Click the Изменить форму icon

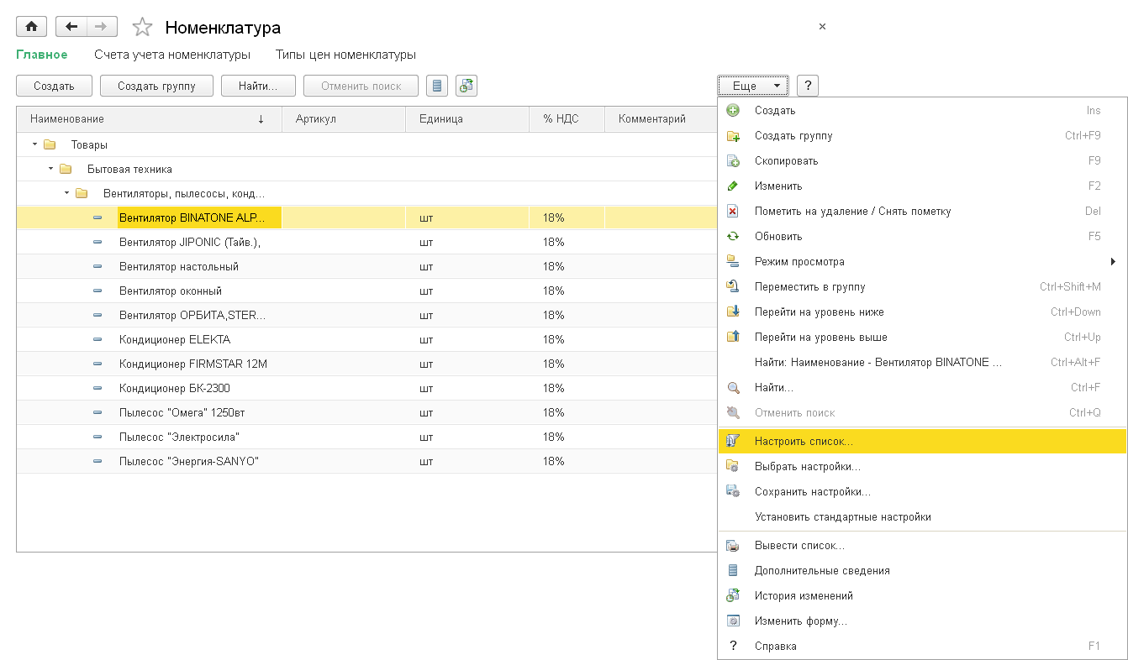coord(733,621)
